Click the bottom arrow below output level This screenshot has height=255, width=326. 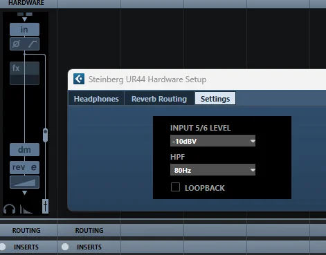24,193
